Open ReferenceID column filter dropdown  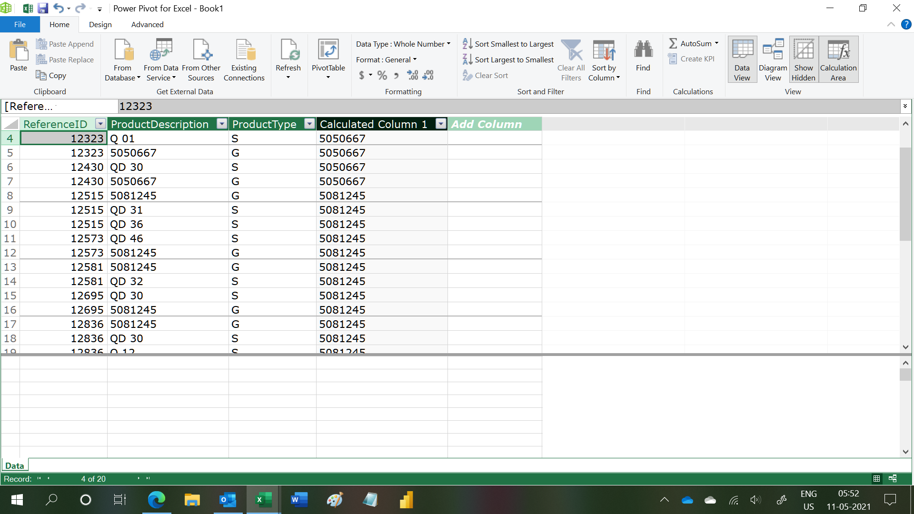100,124
